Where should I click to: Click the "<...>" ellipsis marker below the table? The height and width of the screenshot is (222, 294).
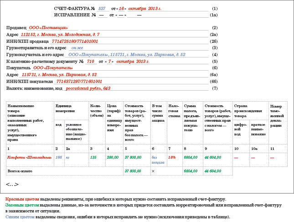(x=12, y=183)
